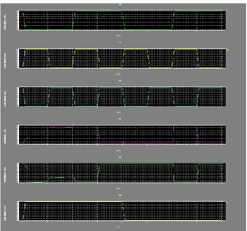
Task: Click the vertical axis label of the top plot
Action: coord(5,22)
